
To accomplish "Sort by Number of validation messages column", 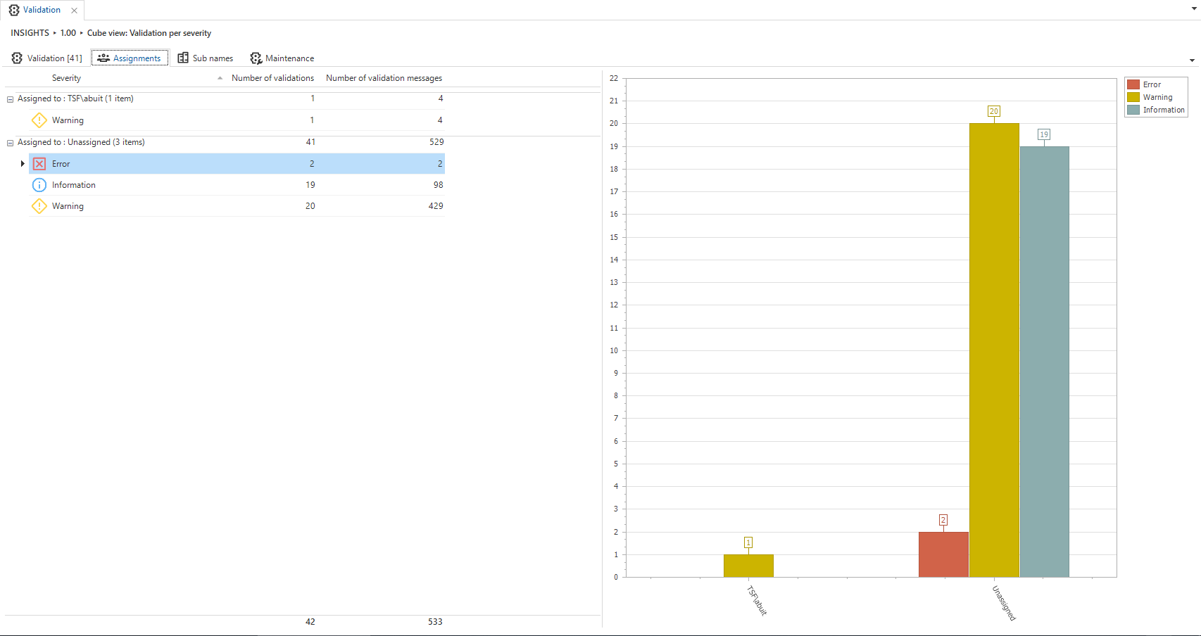I will (384, 78).
